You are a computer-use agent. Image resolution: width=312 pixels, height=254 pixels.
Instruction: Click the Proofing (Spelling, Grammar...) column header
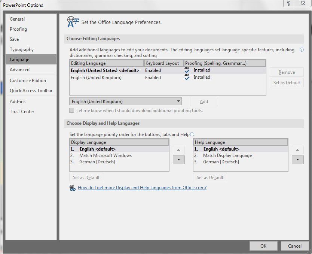click(x=225, y=63)
